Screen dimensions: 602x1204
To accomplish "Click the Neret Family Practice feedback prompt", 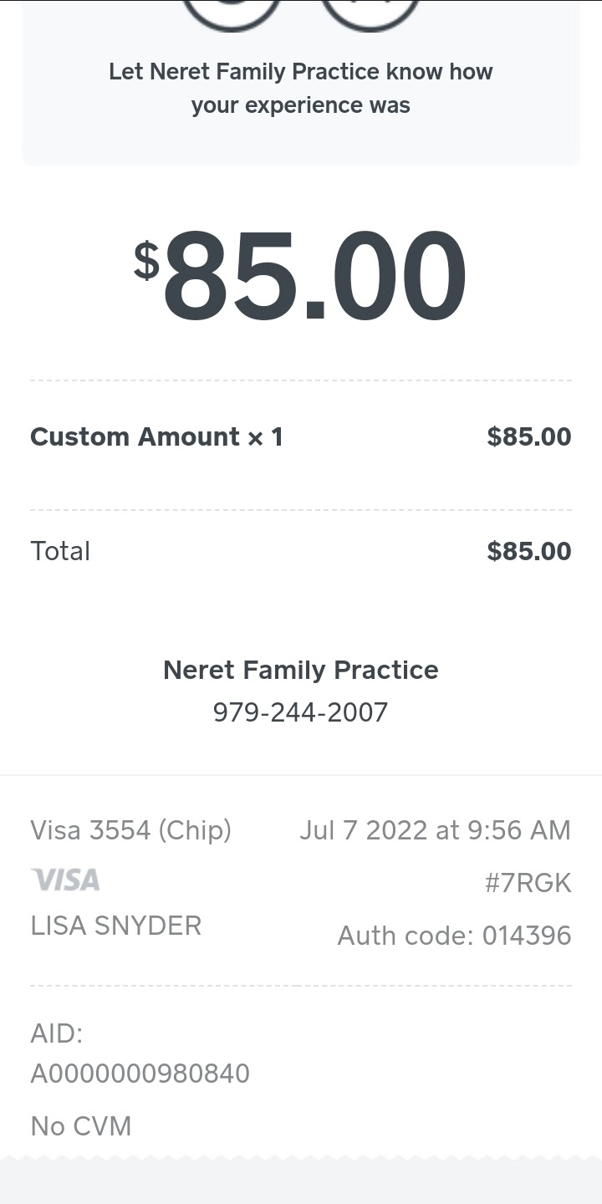I will click(x=301, y=89).
